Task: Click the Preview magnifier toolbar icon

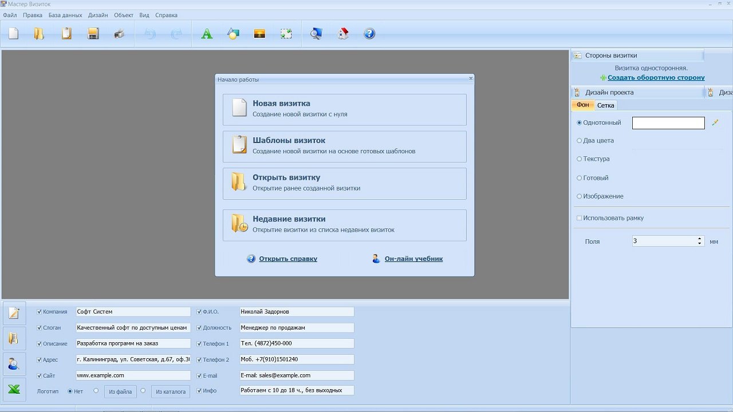Action: tap(316, 34)
